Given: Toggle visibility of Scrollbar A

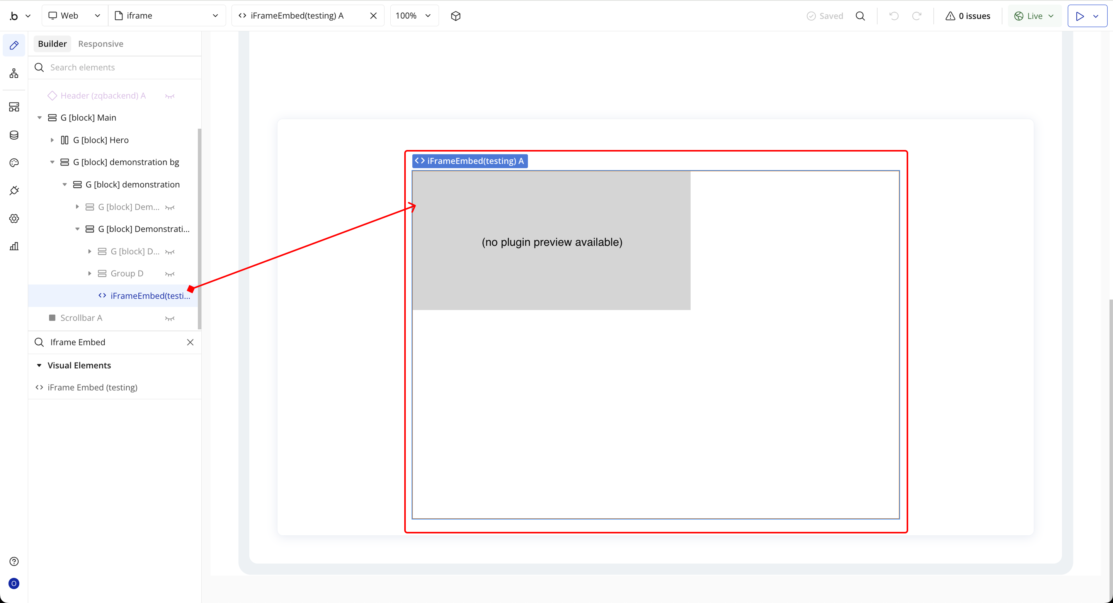Looking at the screenshot, I should 170,319.
